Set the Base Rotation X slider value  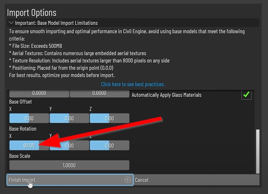(x=29, y=145)
